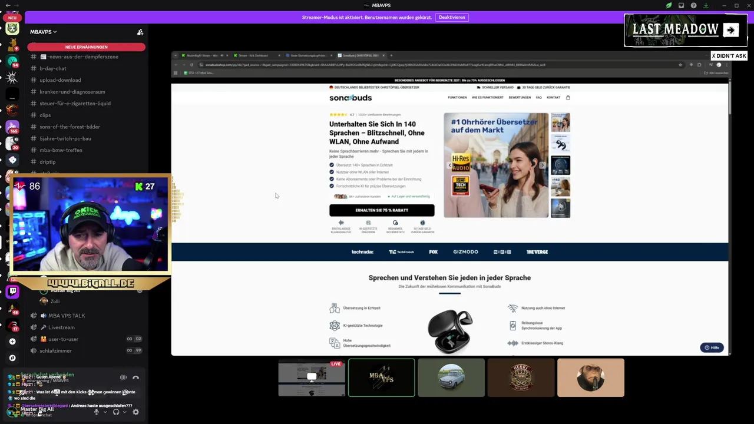Expand microphone input options arrow
754x424 pixels.
click(x=105, y=412)
